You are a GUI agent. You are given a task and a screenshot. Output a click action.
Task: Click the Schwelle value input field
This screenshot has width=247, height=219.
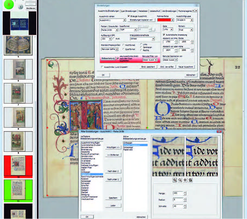pyautogui.click(x=178, y=206)
